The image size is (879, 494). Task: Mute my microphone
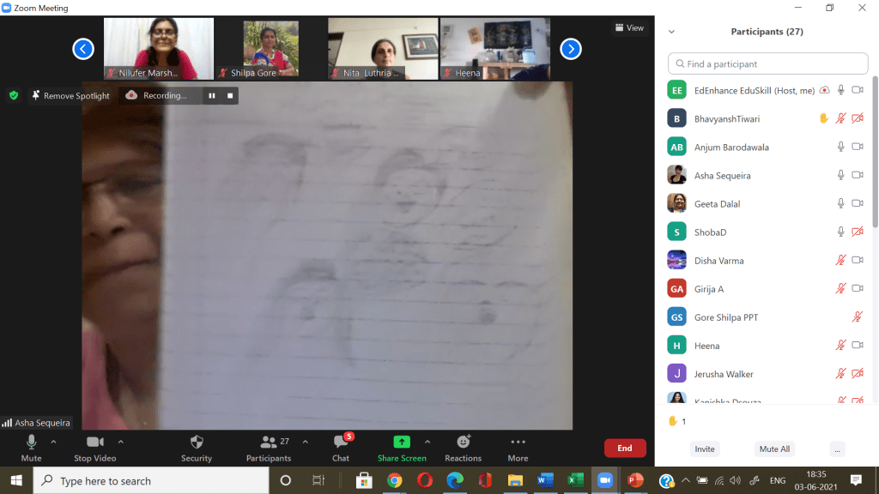click(x=31, y=443)
